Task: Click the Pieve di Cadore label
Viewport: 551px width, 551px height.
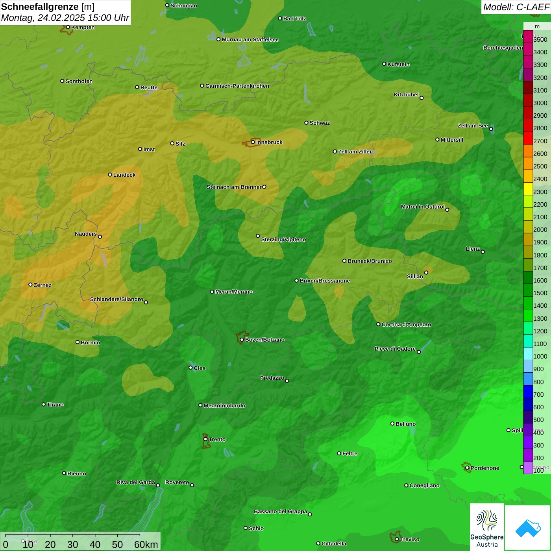Action: tap(395, 349)
